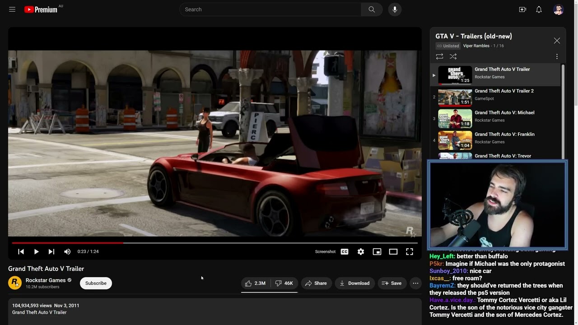
Task: Click the playlist panel scrollbar
Action: click(x=563, y=111)
